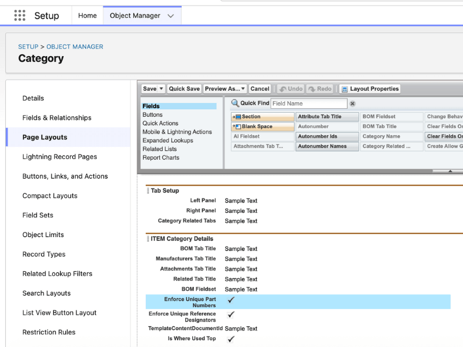The image size is (463, 347).
Task: Open the Object Manager tab
Action: (135, 16)
